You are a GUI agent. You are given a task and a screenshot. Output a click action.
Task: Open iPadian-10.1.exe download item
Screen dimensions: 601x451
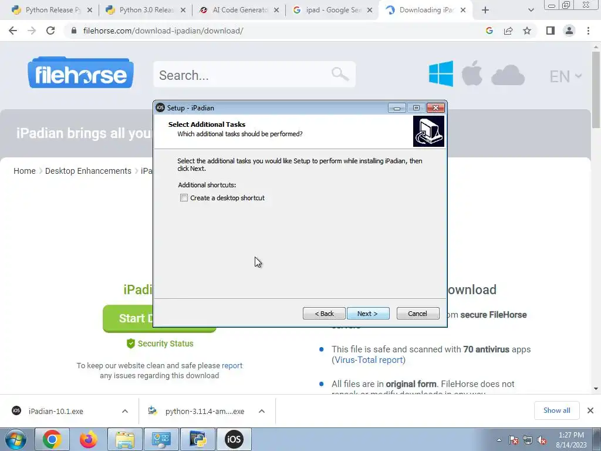coord(56,411)
